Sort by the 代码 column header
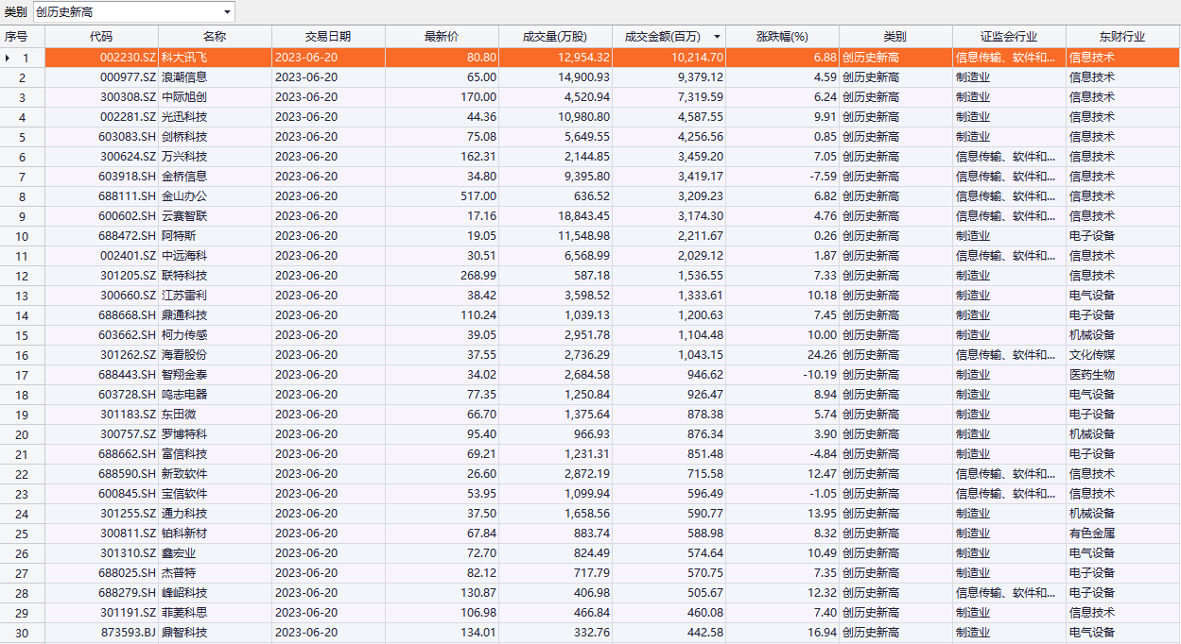Image resolution: width=1181 pixels, height=644 pixels. [x=101, y=37]
